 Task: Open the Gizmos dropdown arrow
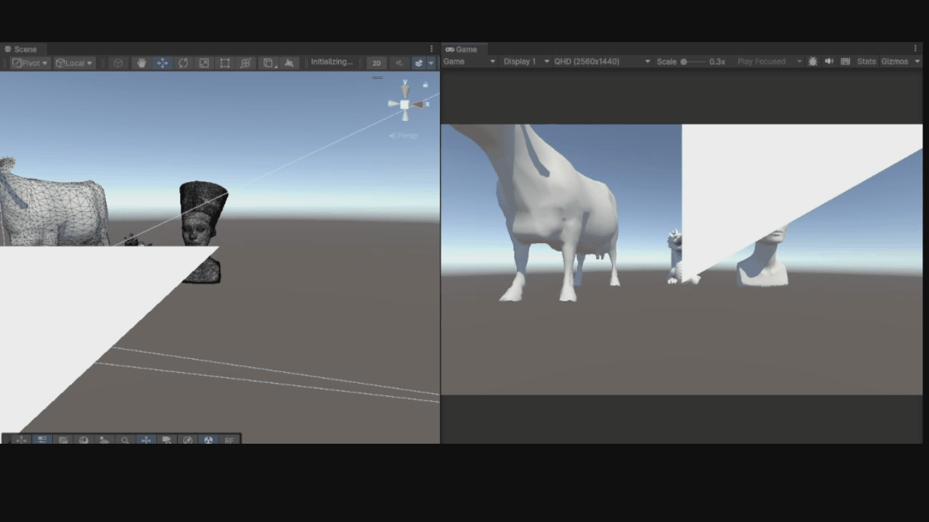[x=917, y=62]
